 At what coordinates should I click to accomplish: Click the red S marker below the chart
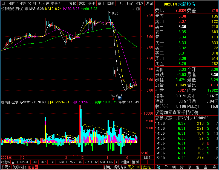point(113,98)
